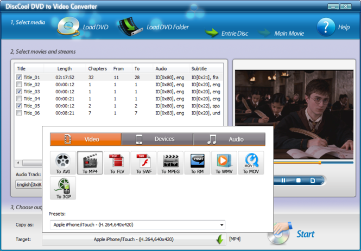Click subtitle ID[0x22], spa cell

coord(206,106)
